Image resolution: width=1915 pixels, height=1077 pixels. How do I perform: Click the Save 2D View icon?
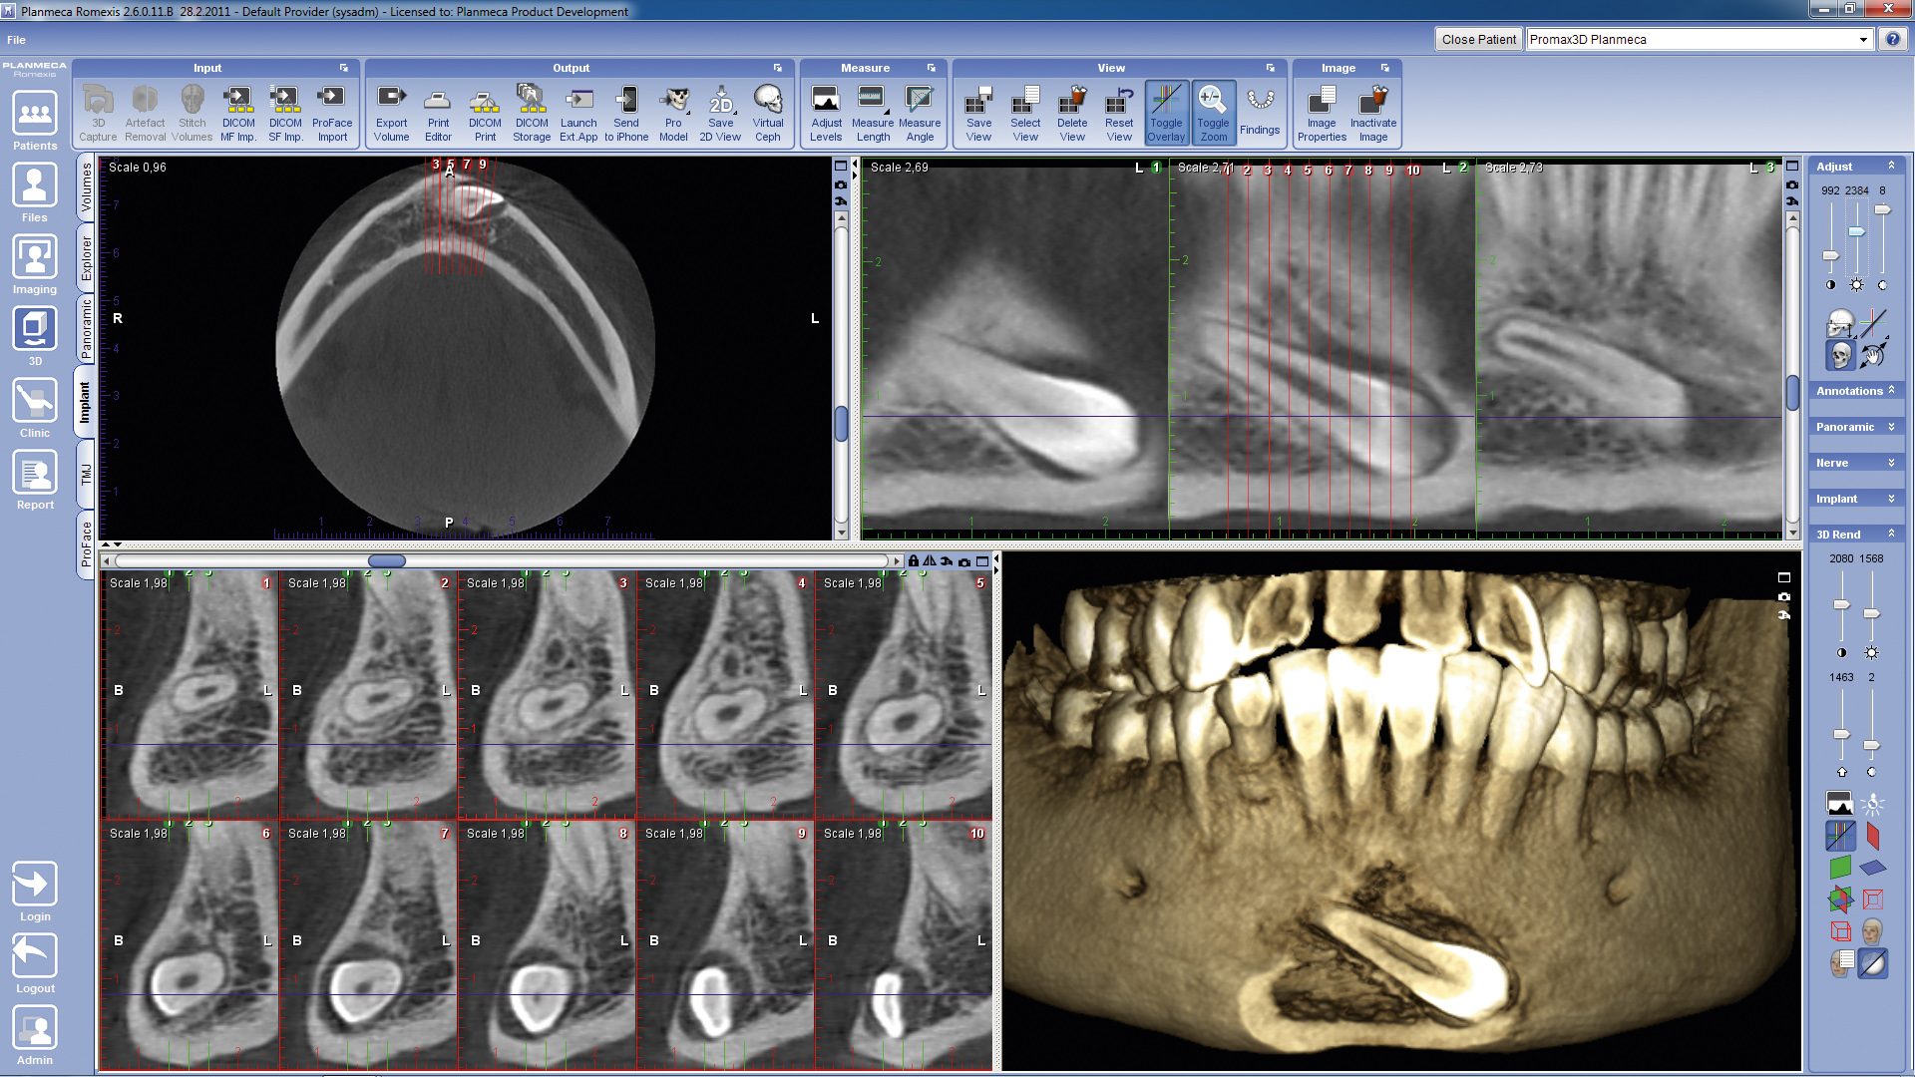[x=720, y=112]
